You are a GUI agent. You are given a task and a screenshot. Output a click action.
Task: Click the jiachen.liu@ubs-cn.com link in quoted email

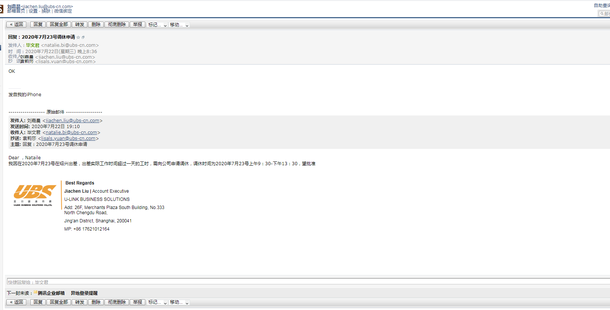[x=72, y=121]
